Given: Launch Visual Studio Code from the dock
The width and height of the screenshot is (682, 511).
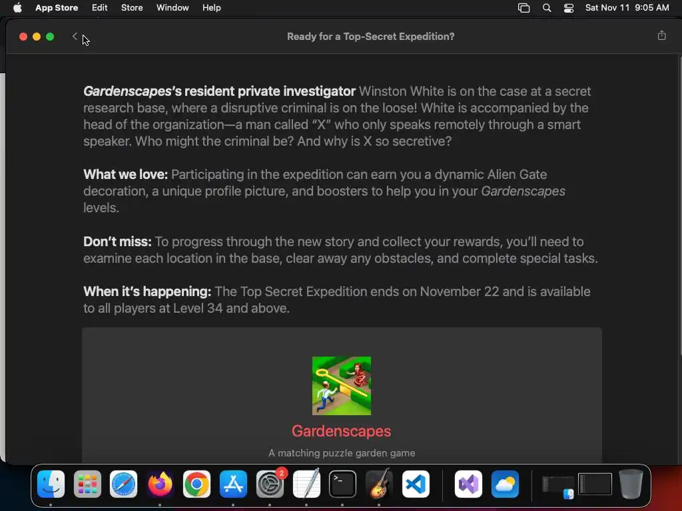Looking at the screenshot, I should (x=416, y=484).
